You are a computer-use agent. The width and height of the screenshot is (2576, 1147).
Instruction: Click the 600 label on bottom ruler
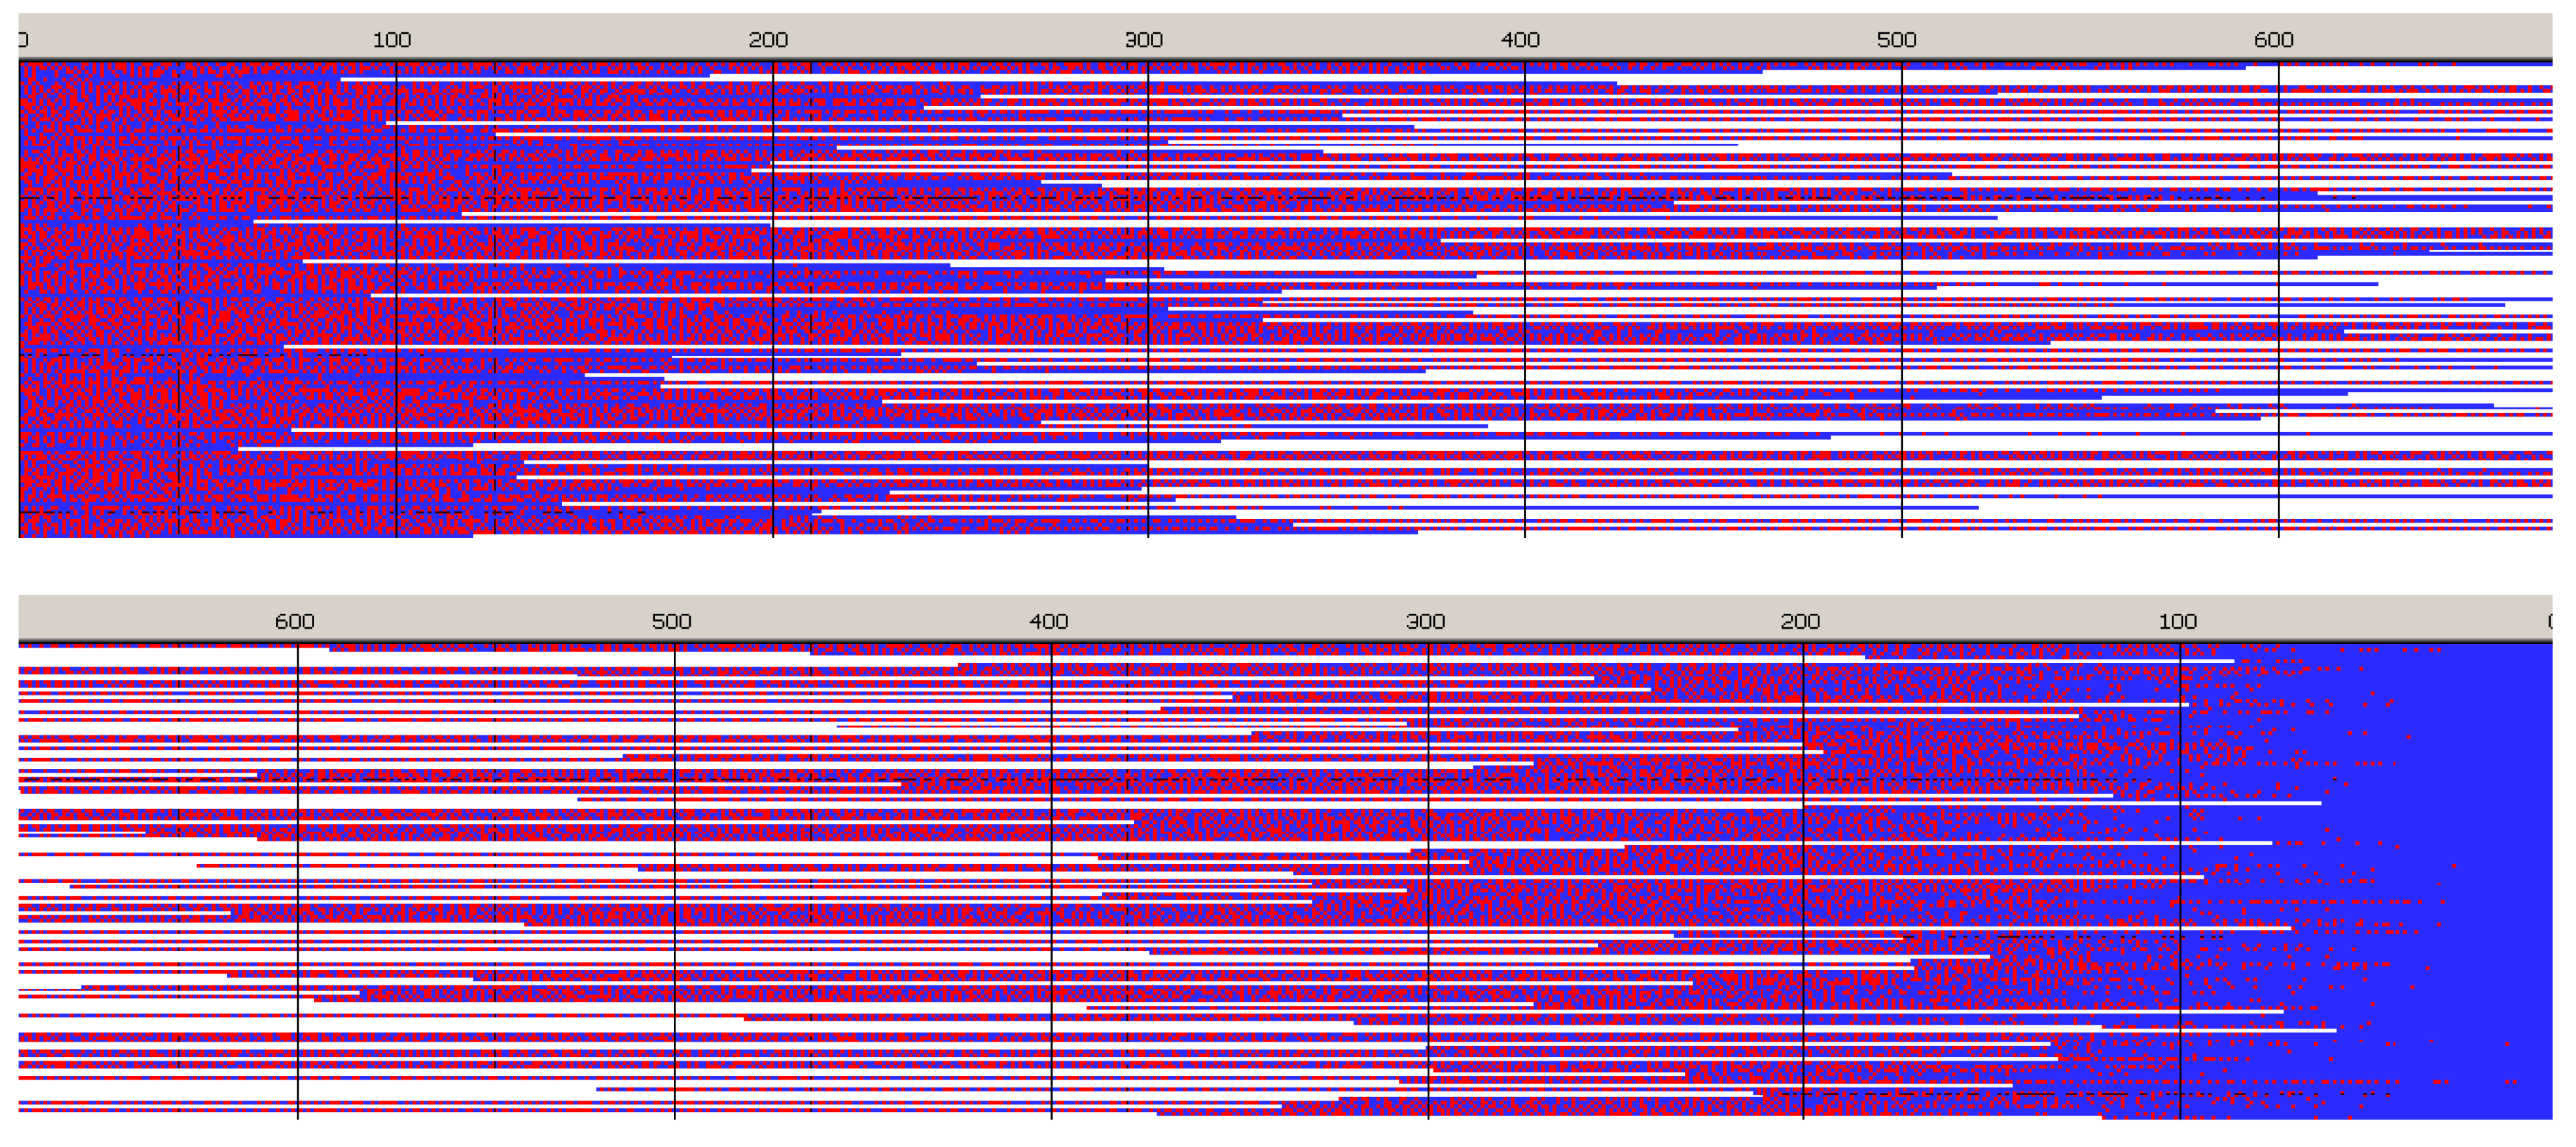(x=294, y=621)
